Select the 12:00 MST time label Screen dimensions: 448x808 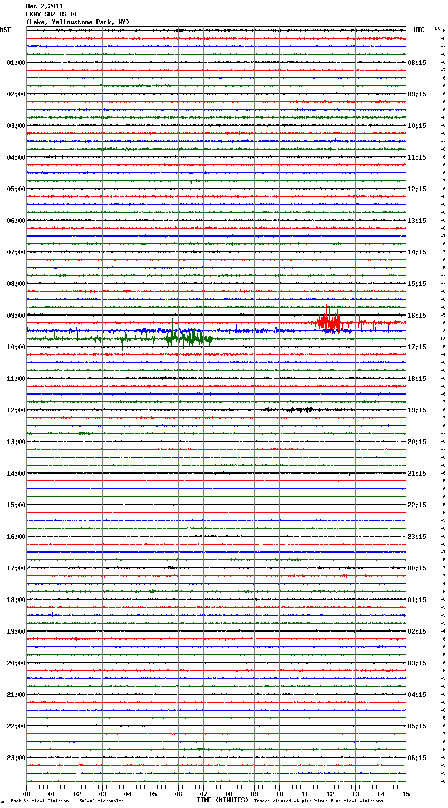tap(16, 410)
